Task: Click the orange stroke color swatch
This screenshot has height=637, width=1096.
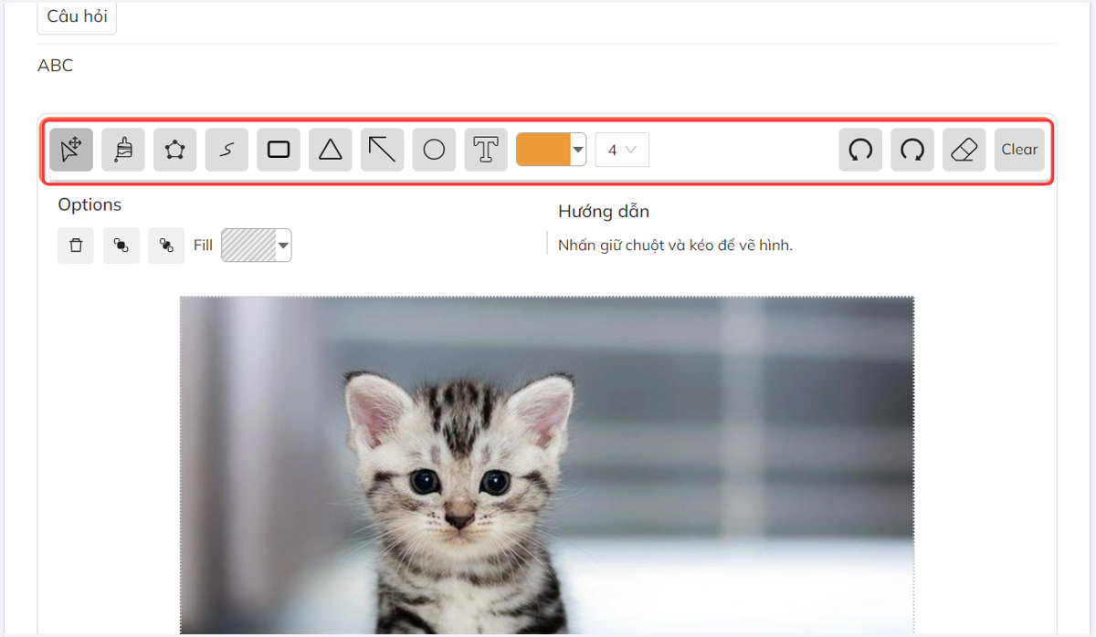Action: click(x=543, y=150)
